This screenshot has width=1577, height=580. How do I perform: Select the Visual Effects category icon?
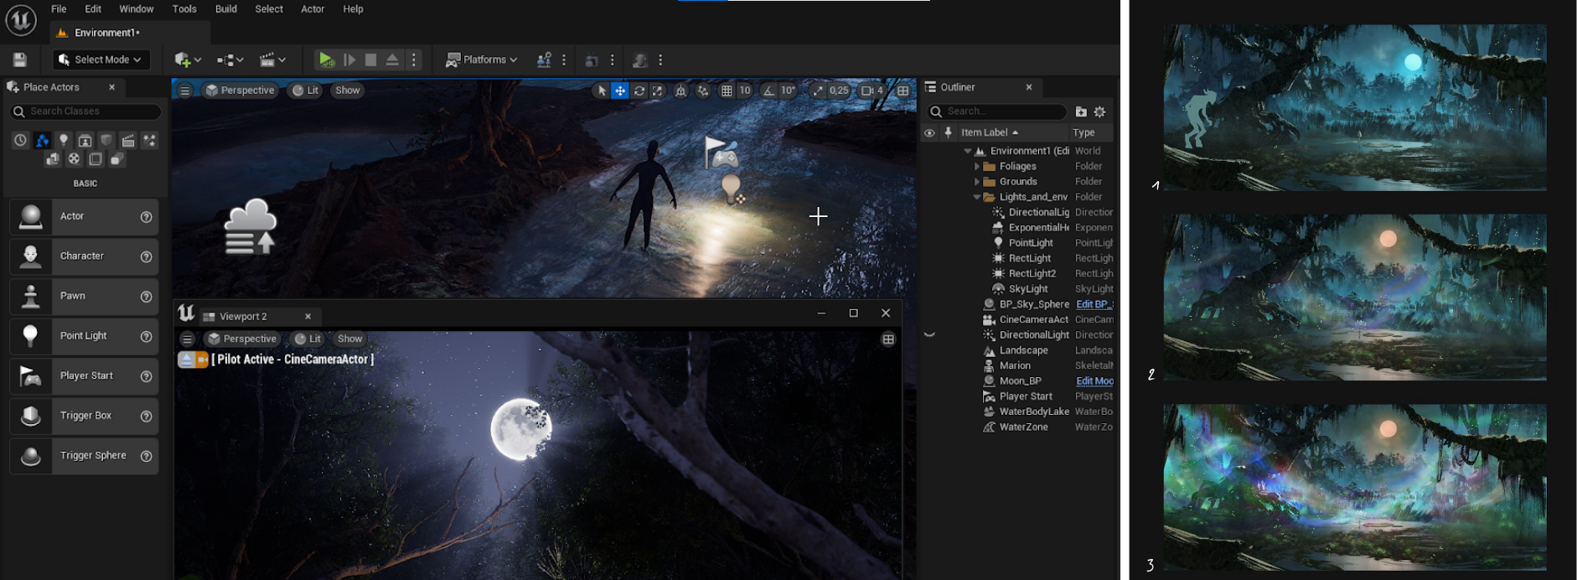pyautogui.click(x=149, y=140)
